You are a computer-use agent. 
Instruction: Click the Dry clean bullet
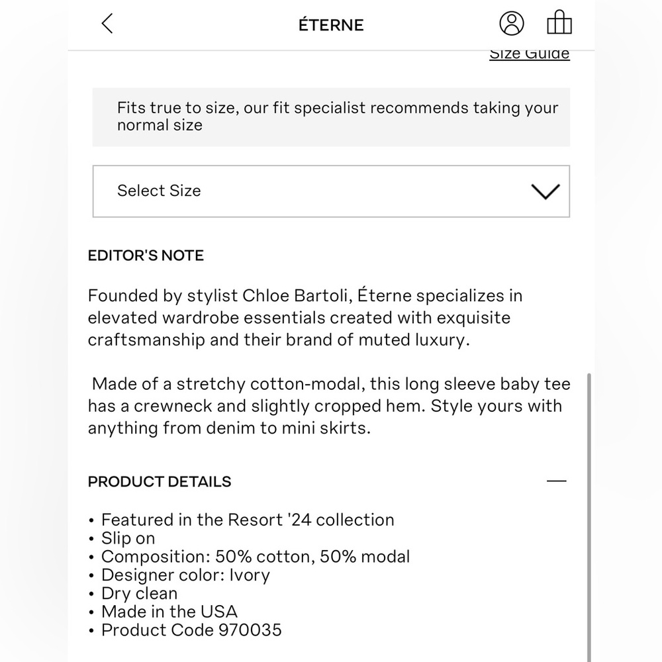coord(139,594)
